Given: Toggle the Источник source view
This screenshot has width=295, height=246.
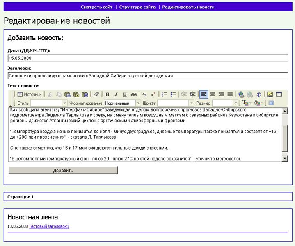Looking at the screenshot, I should click(x=30, y=94).
